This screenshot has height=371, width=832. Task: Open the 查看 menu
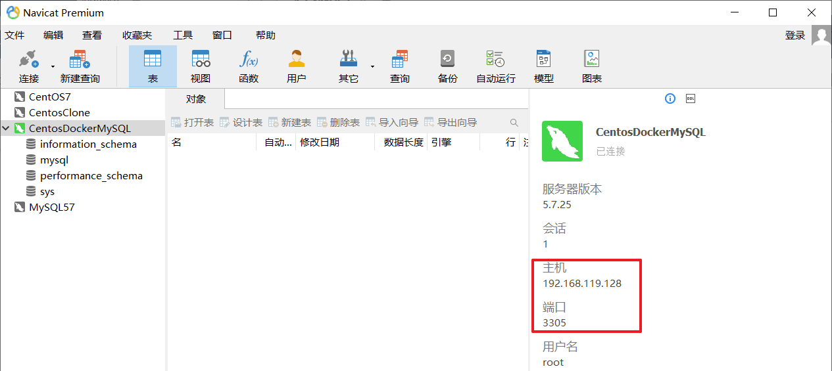pos(92,35)
